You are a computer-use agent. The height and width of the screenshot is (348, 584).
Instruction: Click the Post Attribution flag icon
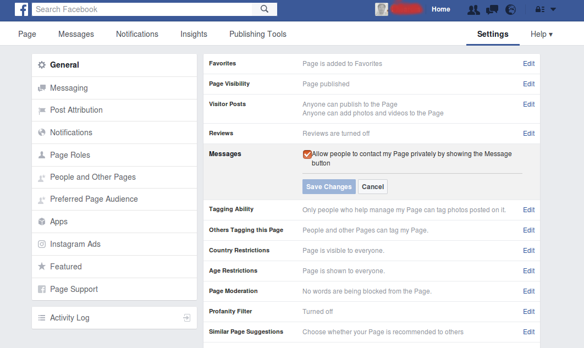(42, 111)
